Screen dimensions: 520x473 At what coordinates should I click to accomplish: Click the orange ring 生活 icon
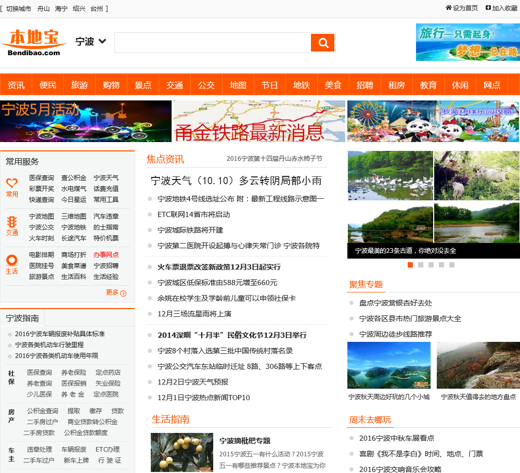click(x=12, y=260)
